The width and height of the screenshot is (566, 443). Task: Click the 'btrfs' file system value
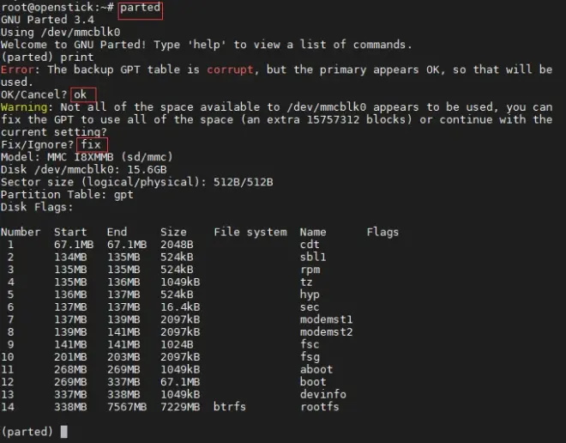click(230, 407)
